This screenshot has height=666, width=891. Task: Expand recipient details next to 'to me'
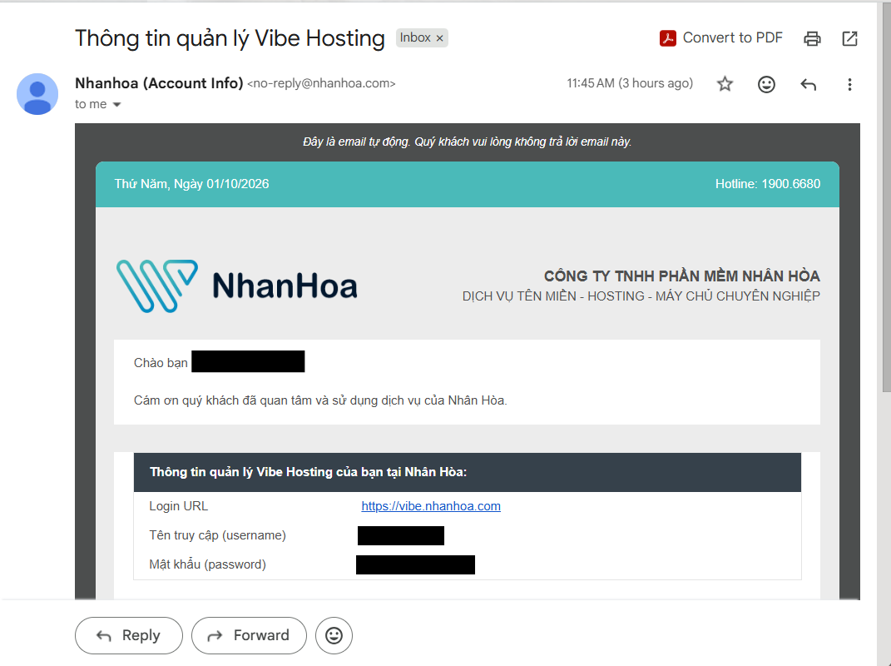click(x=116, y=105)
